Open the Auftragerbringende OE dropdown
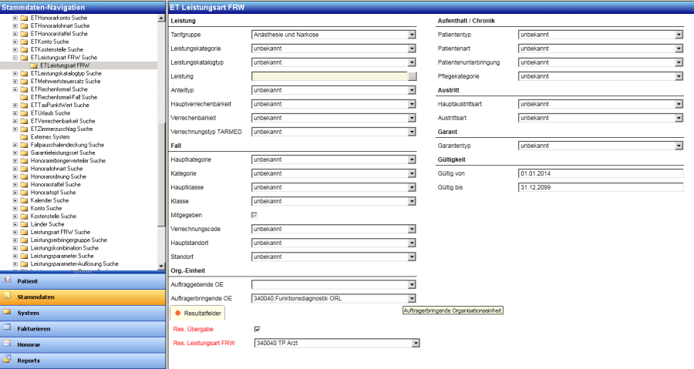The width and height of the screenshot is (694, 369). [x=412, y=299]
